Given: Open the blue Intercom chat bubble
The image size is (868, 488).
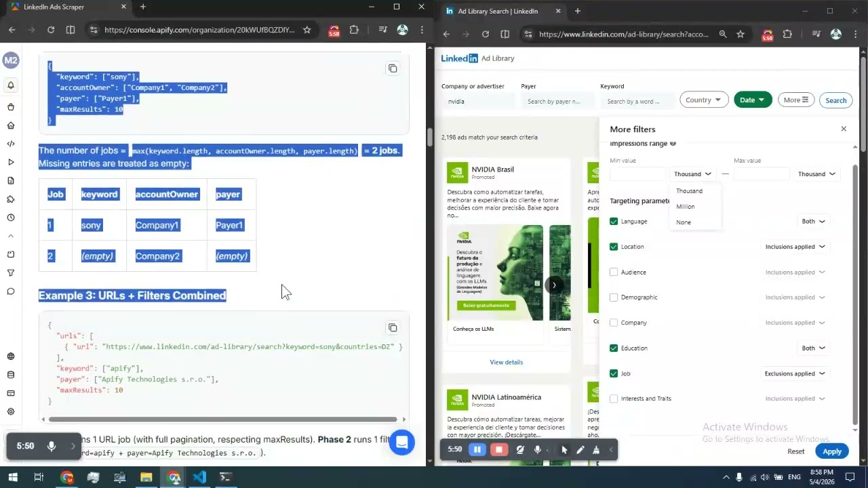Looking at the screenshot, I should click(401, 443).
